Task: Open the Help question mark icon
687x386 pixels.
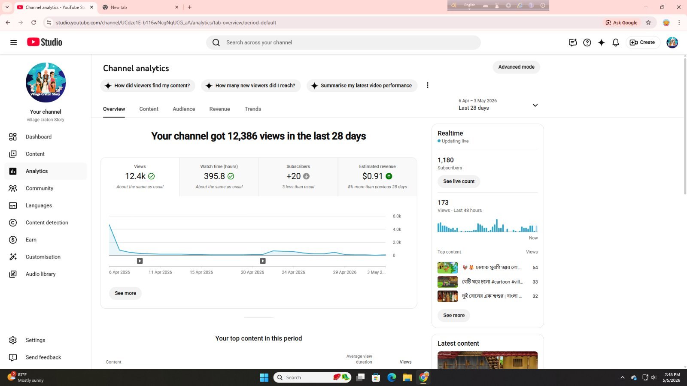Action: click(x=587, y=42)
